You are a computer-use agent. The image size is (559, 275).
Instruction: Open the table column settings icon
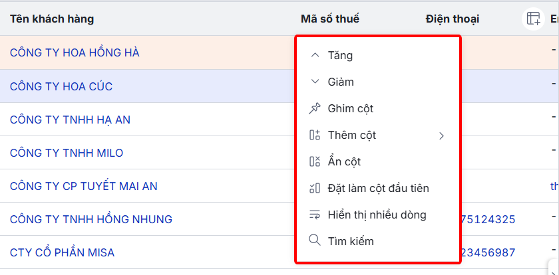click(533, 19)
